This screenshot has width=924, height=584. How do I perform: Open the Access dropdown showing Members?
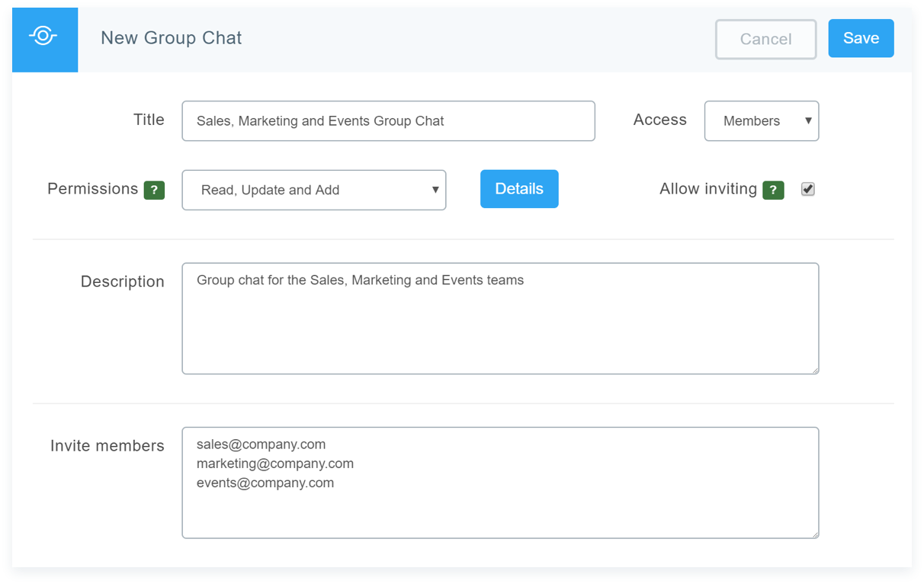tap(761, 121)
